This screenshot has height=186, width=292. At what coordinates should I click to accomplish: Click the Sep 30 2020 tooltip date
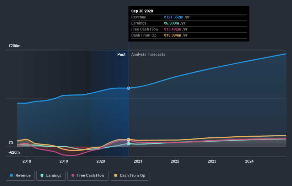click(142, 11)
